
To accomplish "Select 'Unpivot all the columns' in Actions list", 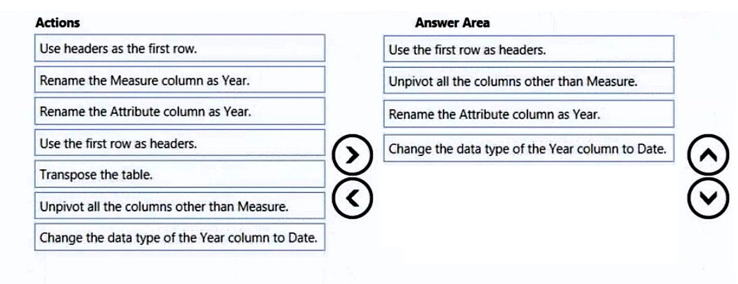I will point(180,206).
